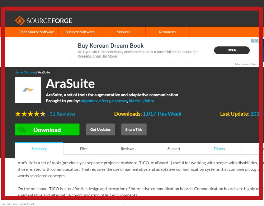Click the AraSuite tagline about augmentative communication
This screenshot has width=264, height=206.
[x=112, y=95]
